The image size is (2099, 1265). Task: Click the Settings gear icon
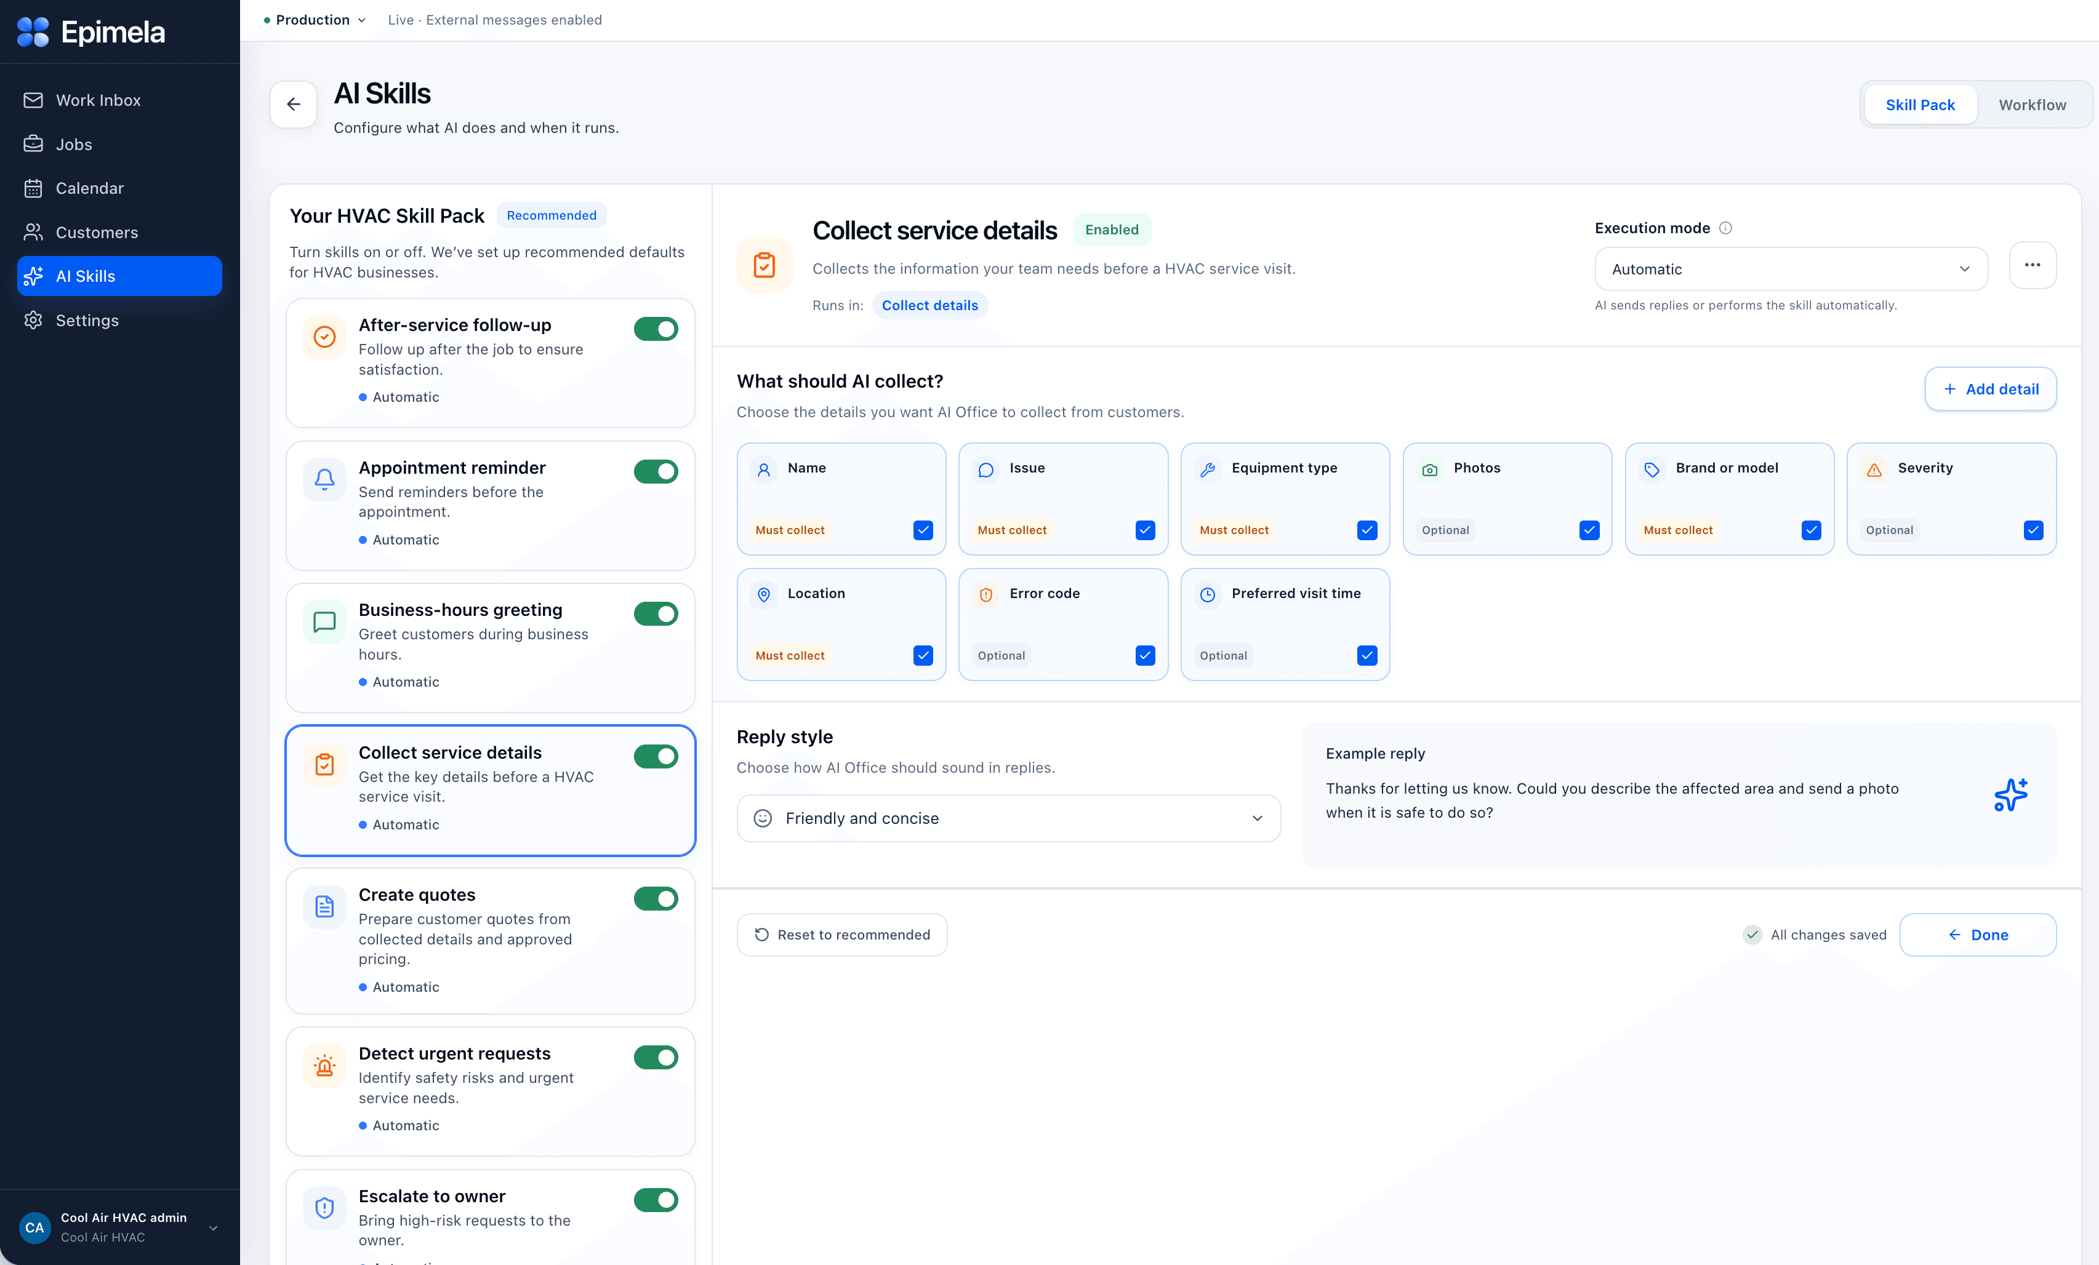33,320
